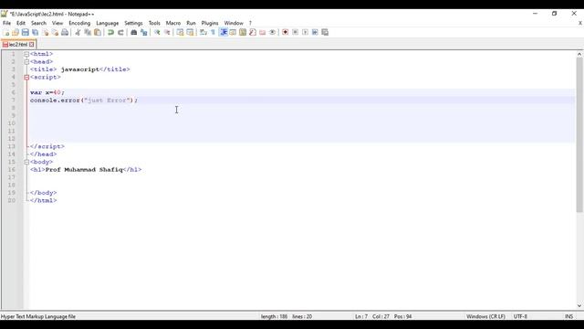Open the Document Map panel icon
Image resolution: width=584 pixels, height=329 pixels.
click(243, 33)
